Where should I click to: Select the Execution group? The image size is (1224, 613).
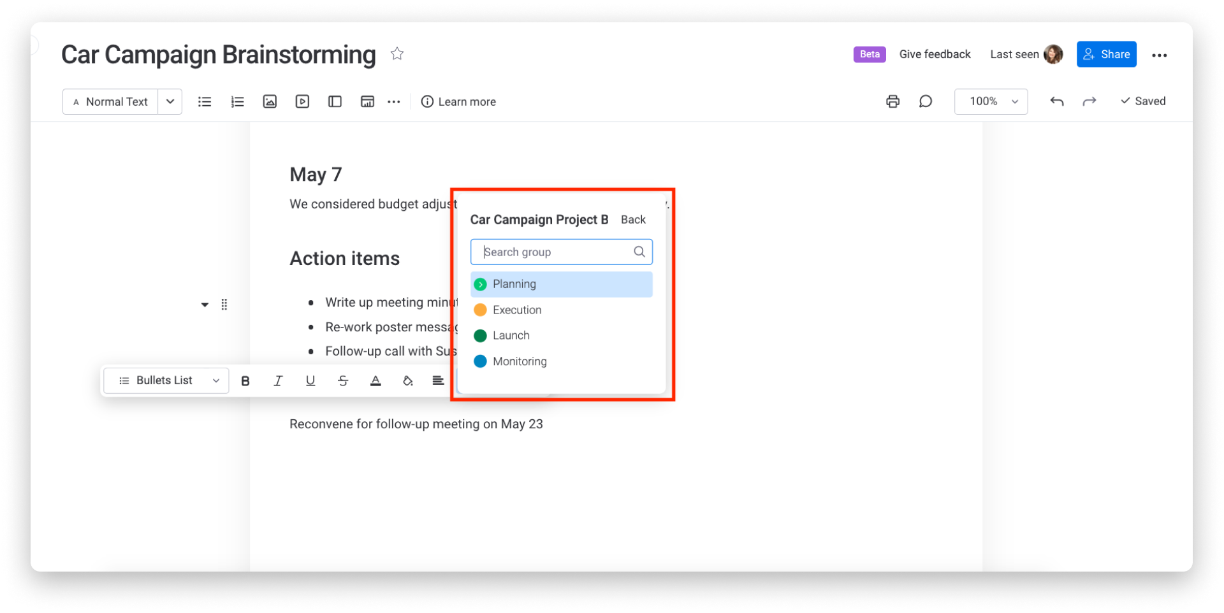[x=562, y=310]
